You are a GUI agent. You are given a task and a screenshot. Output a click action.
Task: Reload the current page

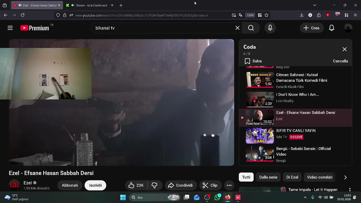[x=23, y=15]
